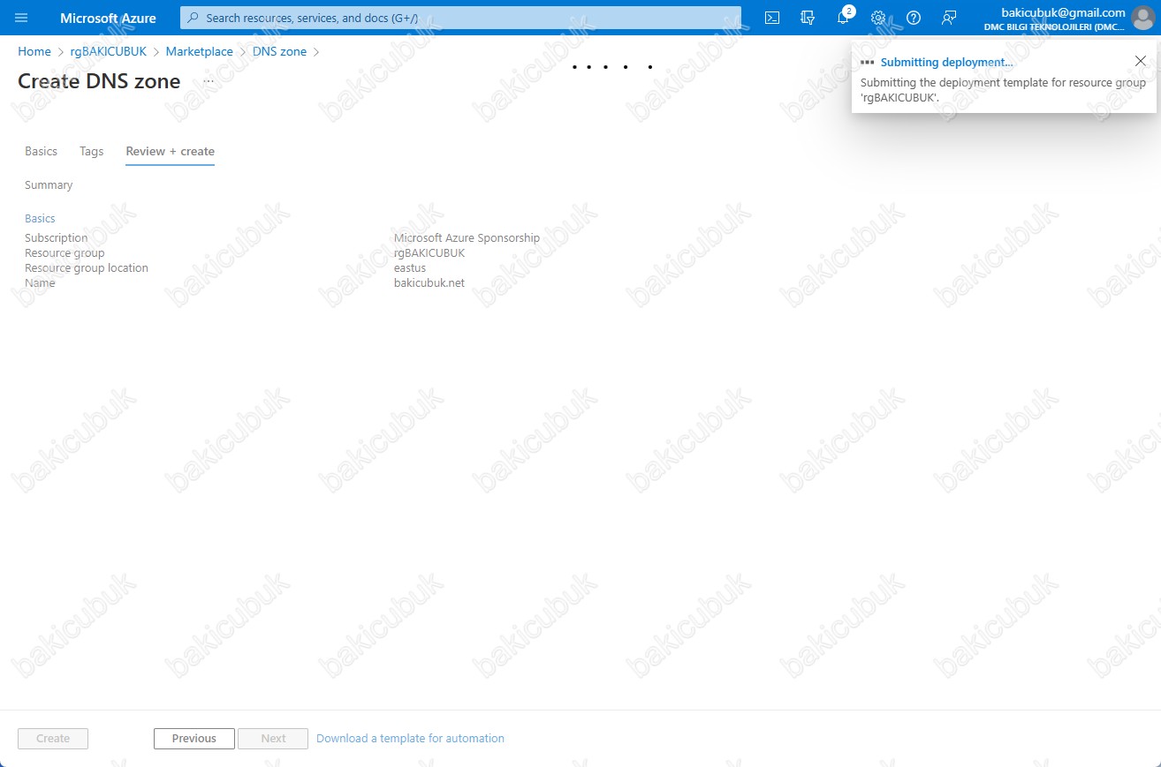Open portal Settings gear
Image resolution: width=1161 pixels, height=767 pixels.
[877, 18]
